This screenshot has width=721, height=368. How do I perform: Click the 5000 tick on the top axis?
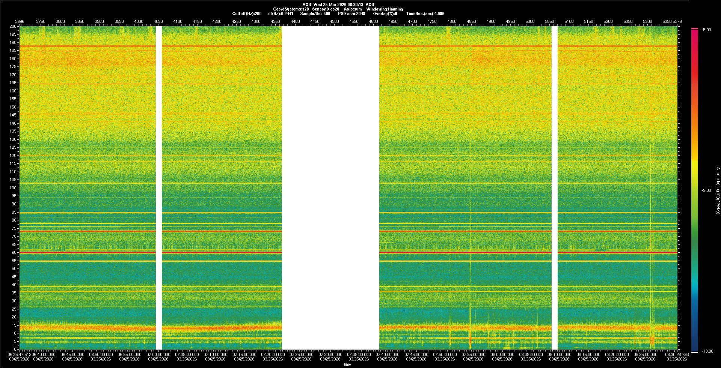click(x=529, y=21)
